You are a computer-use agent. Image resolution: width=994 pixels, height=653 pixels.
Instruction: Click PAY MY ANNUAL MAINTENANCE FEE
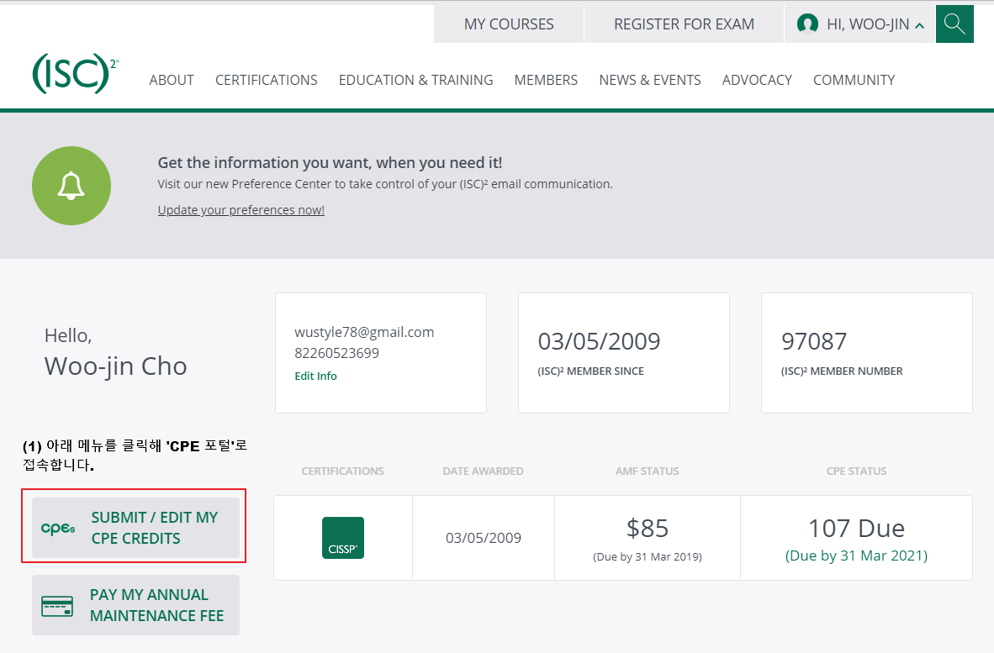click(x=135, y=605)
